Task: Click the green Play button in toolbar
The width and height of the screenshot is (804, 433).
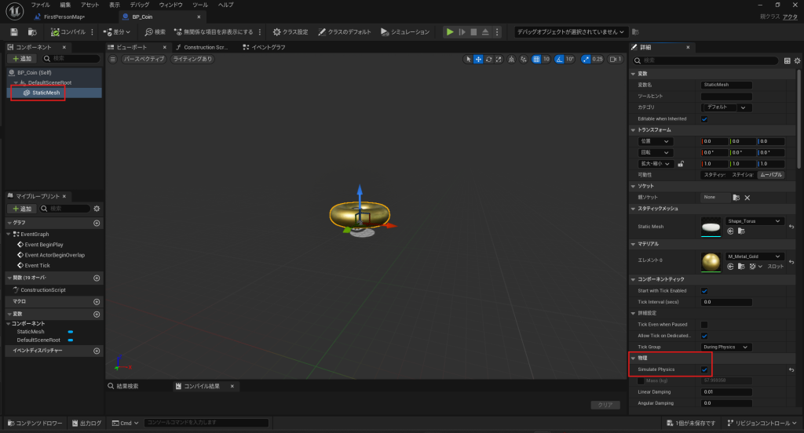Action: pyautogui.click(x=450, y=32)
